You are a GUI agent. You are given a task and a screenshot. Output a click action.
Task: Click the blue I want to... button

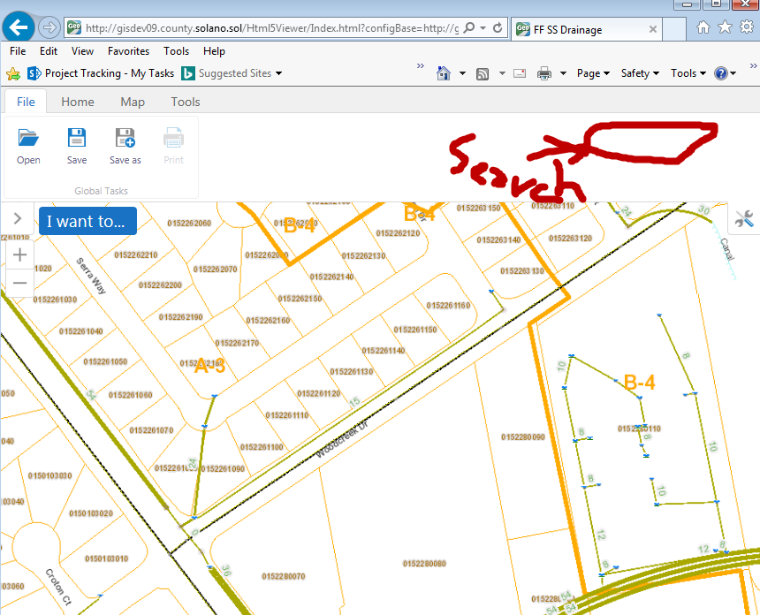87,221
